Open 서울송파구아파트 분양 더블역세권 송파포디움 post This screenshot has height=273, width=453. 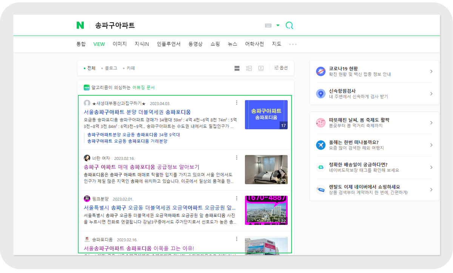(x=137, y=112)
